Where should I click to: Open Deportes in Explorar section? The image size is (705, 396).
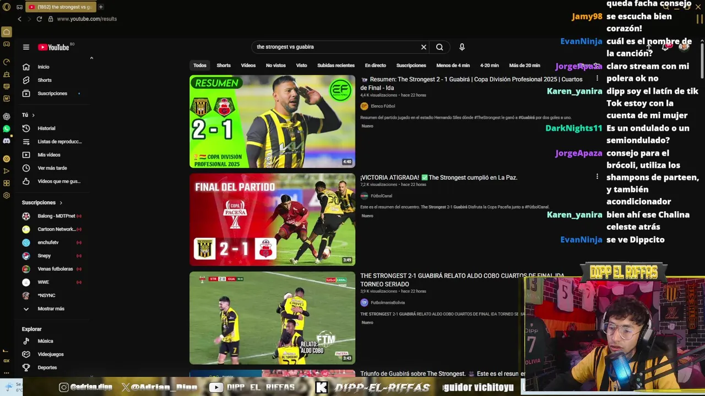47,367
